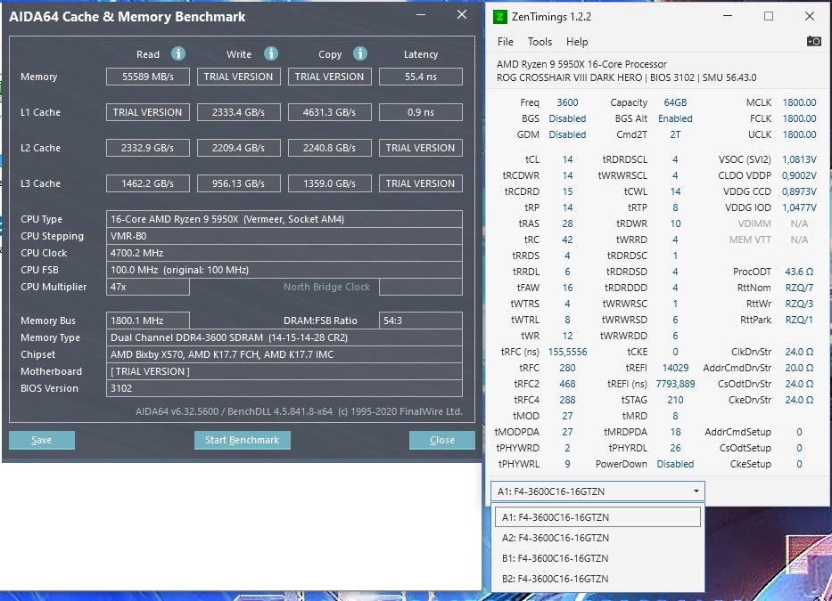Click tRFC (ns) value 155,5556

pyautogui.click(x=567, y=352)
